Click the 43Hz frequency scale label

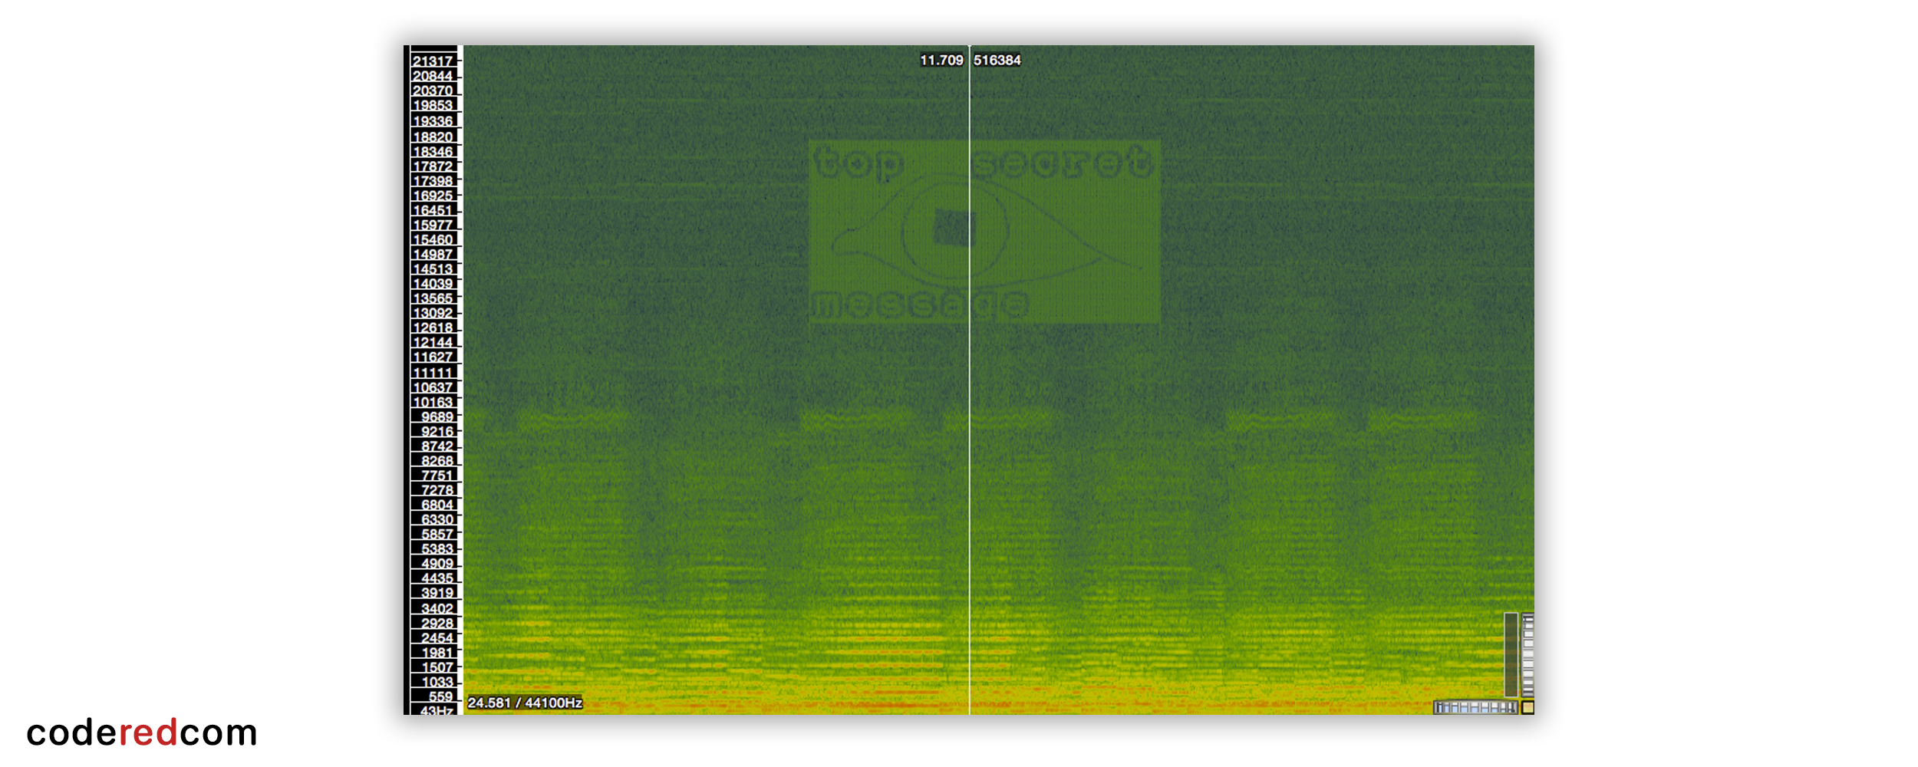click(437, 710)
